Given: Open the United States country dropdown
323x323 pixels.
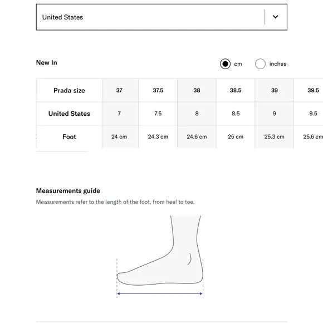Looking at the screenshot, I should click(x=161, y=17).
